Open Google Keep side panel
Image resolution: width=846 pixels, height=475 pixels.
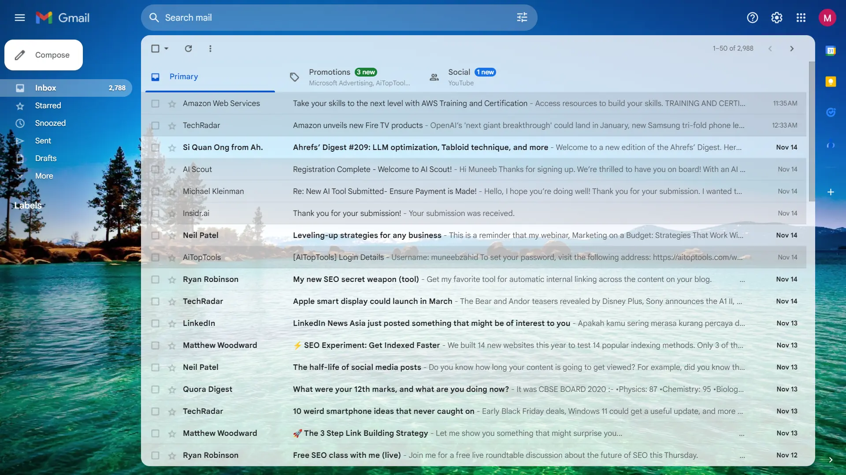[831, 81]
